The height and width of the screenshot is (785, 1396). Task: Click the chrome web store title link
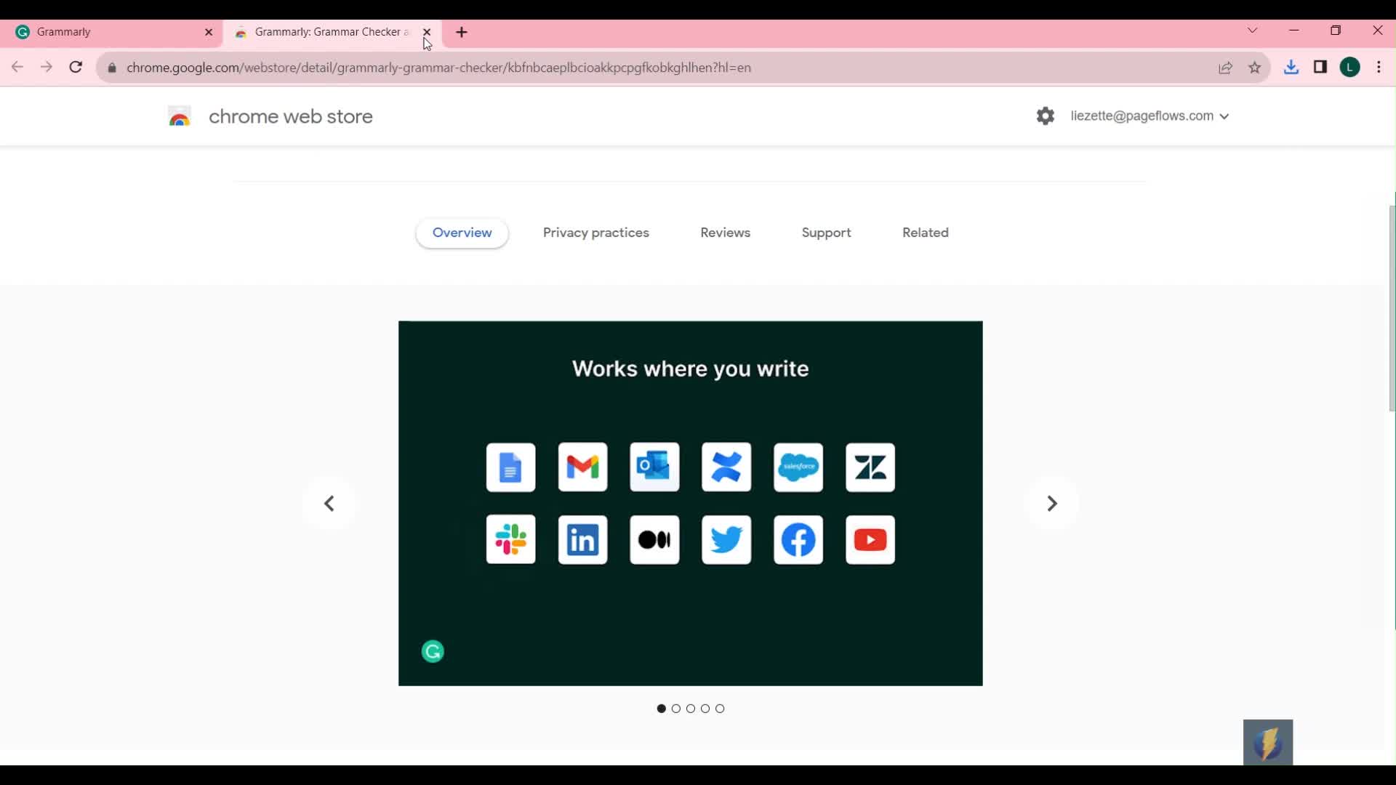[291, 116]
